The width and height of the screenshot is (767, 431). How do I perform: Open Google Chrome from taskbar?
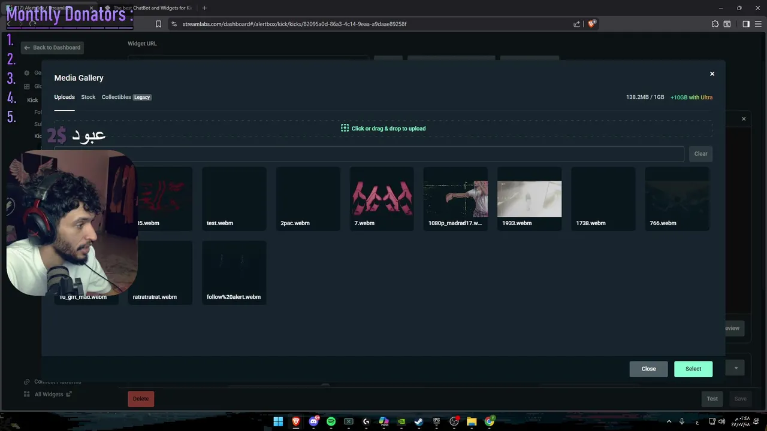(x=490, y=421)
